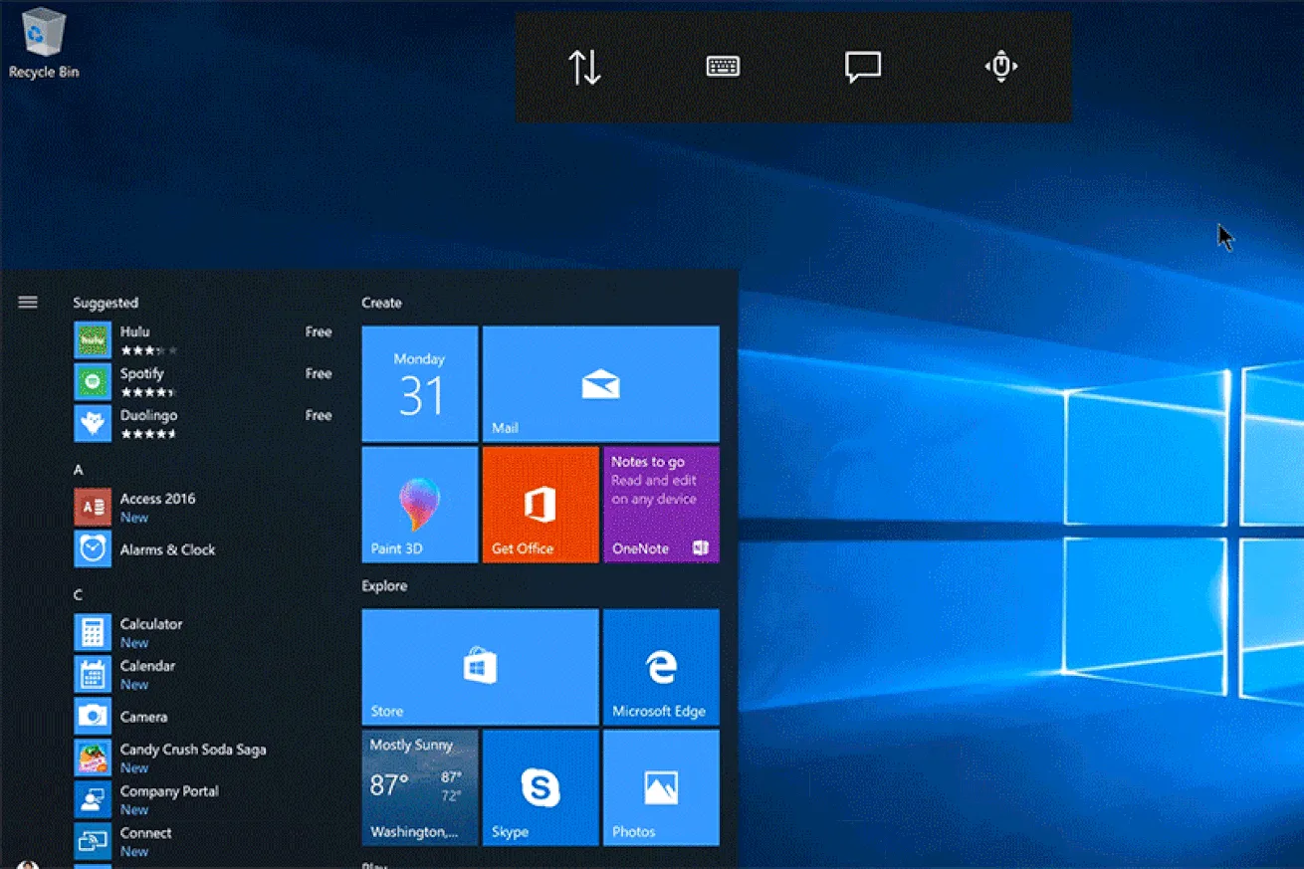Open Access 2016 from app list
The height and width of the screenshot is (869, 1304).
(157, 507)
